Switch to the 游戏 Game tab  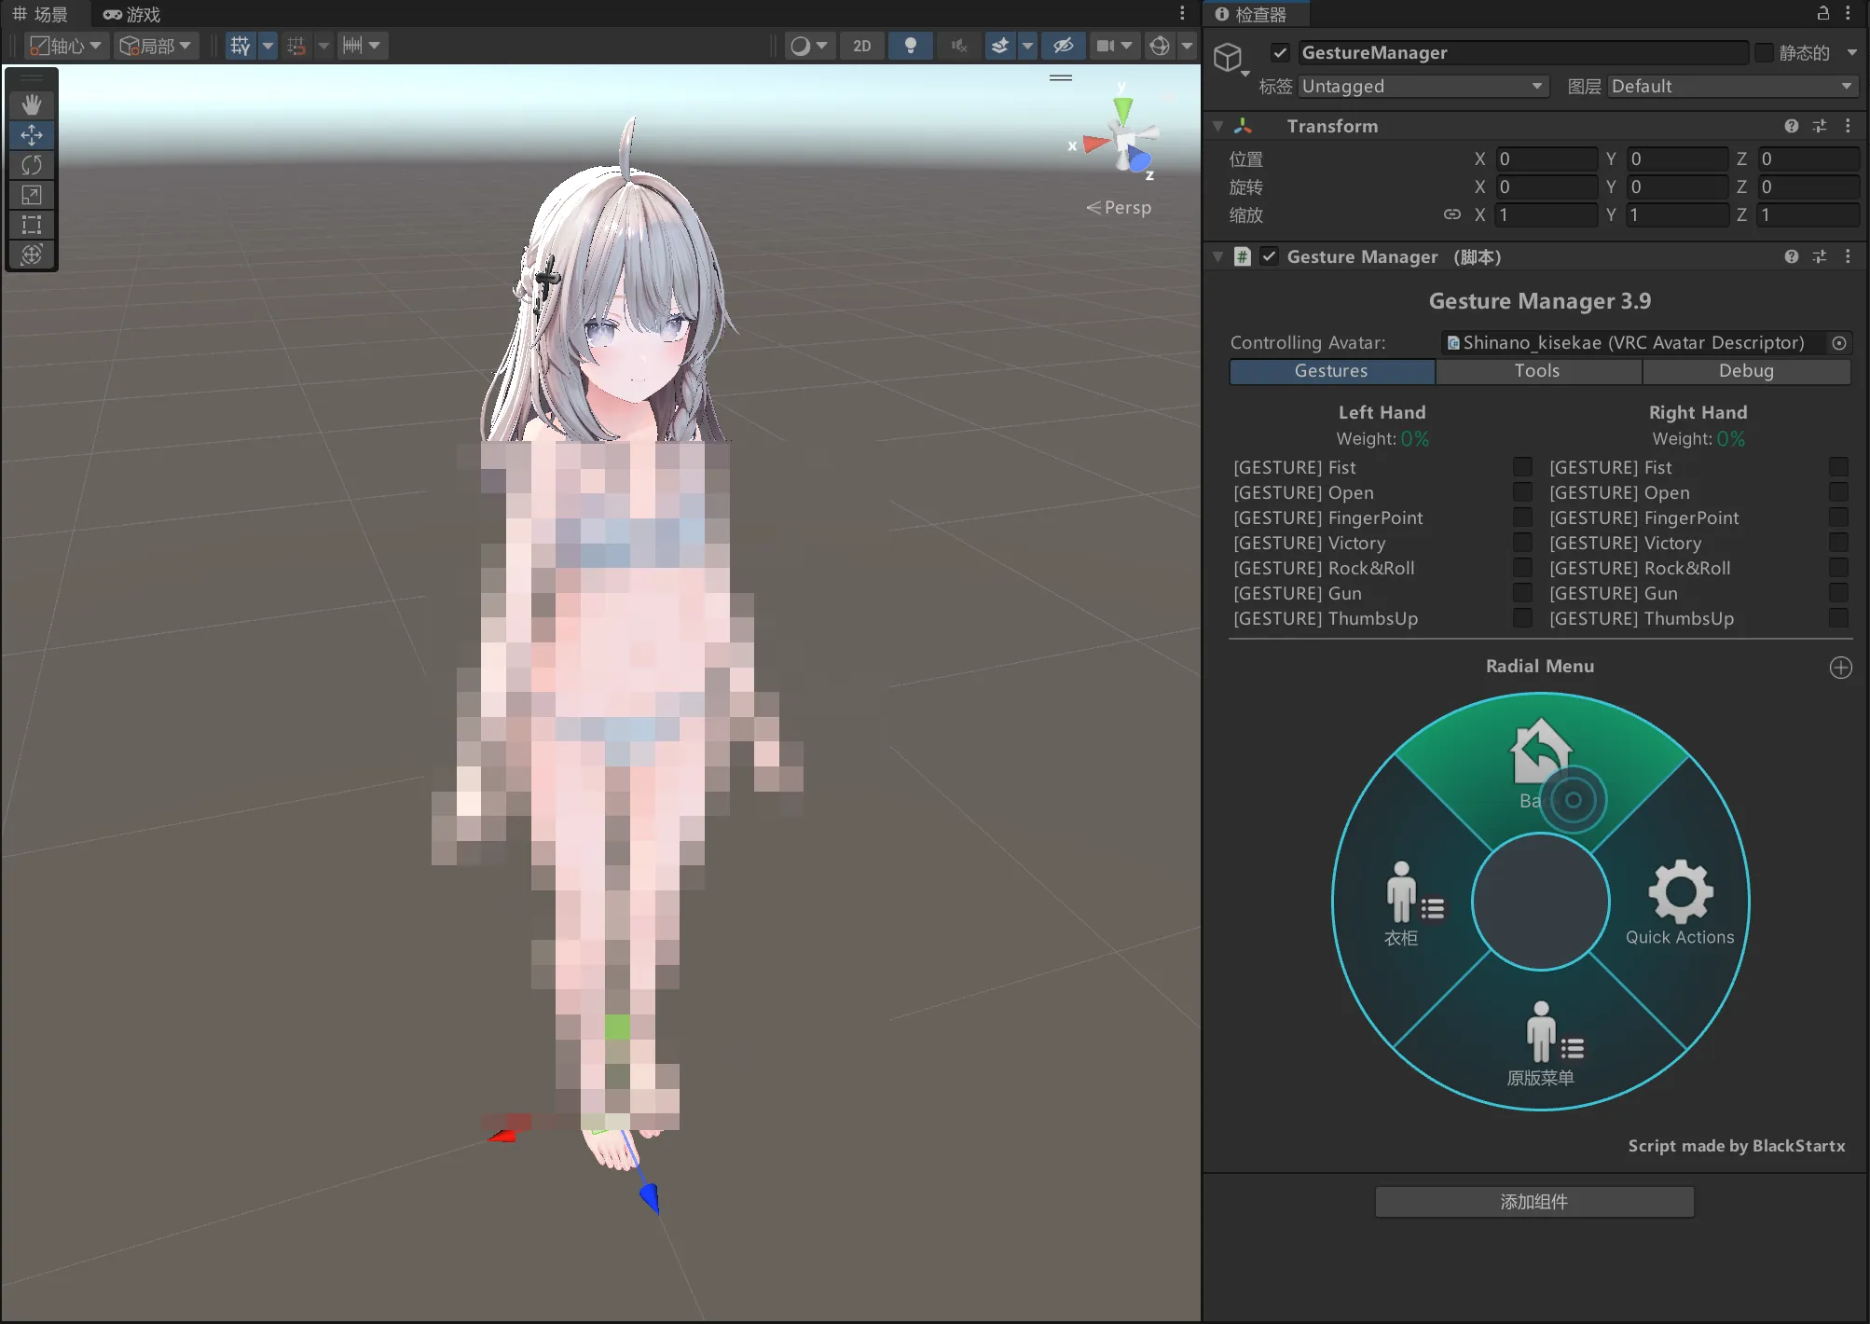[131, 14]
